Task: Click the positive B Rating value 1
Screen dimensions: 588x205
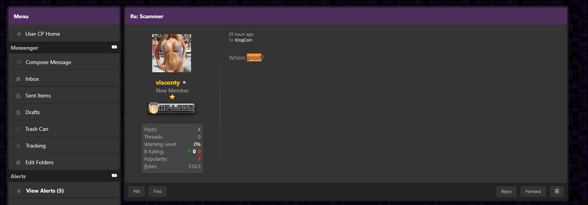Action: click(x=189, y=152)
